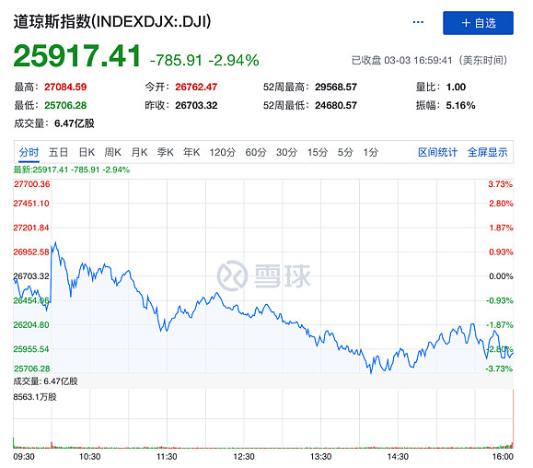This screenshot has width=533, height=468.
Task: Click the 11:30 time axis label
Action: click(x=167, y=456)
